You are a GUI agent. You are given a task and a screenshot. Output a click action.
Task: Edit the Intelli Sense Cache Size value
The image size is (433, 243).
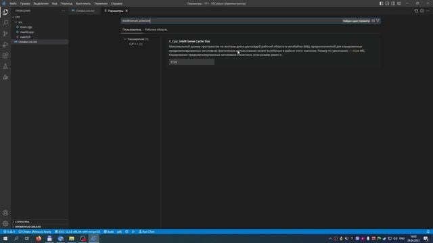[191, 62]
